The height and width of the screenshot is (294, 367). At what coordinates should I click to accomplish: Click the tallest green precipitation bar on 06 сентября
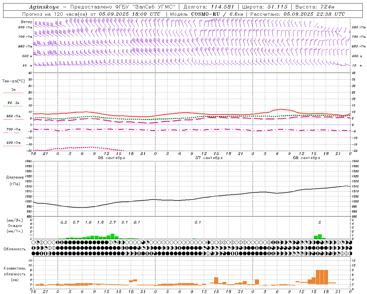113,236
